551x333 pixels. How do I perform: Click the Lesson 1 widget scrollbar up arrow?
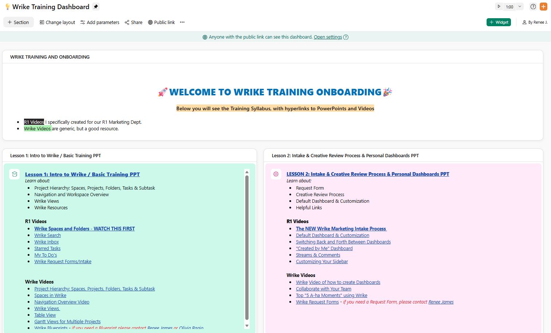[x=247, y=172]
